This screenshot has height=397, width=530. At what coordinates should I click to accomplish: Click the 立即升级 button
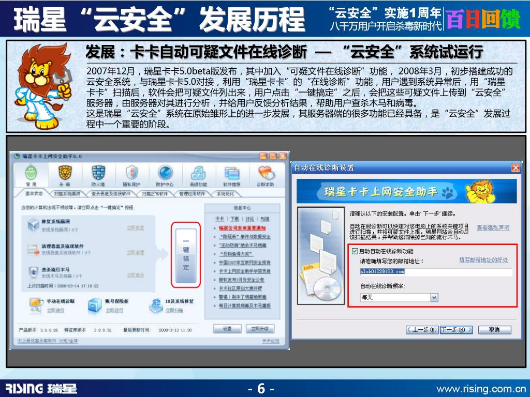(x=260, y=329)
